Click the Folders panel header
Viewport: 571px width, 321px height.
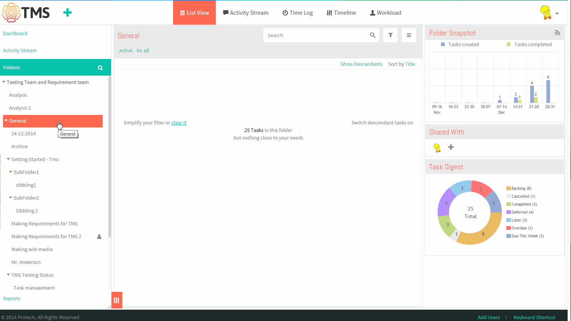[x=56, y=67]
